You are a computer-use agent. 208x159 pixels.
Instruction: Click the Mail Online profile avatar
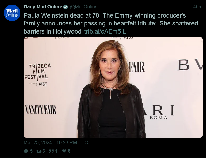(x=12, y=13)
